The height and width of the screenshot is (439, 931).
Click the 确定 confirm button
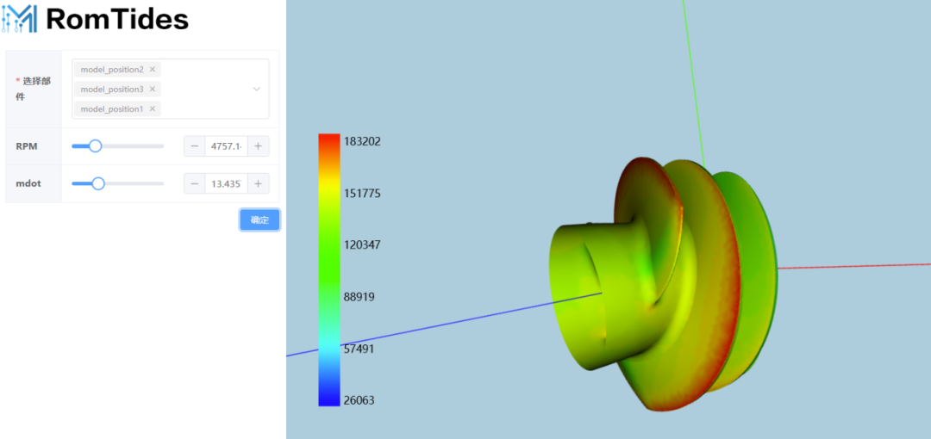click(x=259, y=219)
